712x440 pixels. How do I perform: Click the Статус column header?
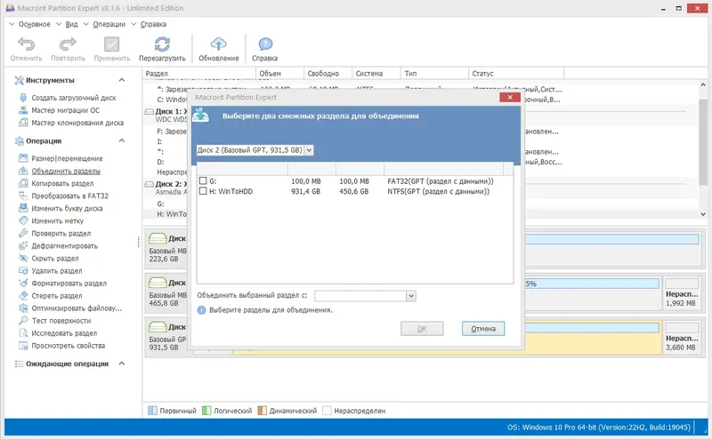(x=516, y=73)
